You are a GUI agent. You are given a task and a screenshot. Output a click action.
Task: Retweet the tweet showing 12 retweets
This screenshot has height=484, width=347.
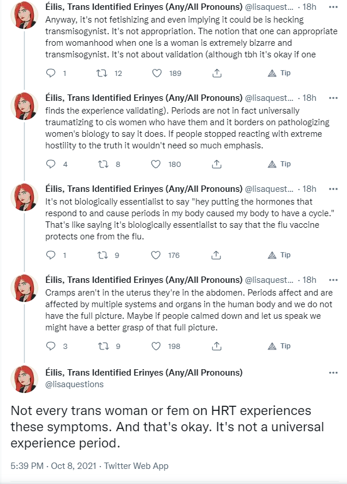tap(102, 73)
